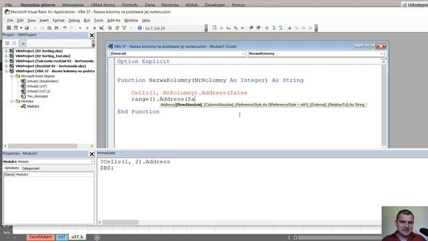428x241 pixels.
Task: Toggle Design Mode icon
Action: [101, 28]
